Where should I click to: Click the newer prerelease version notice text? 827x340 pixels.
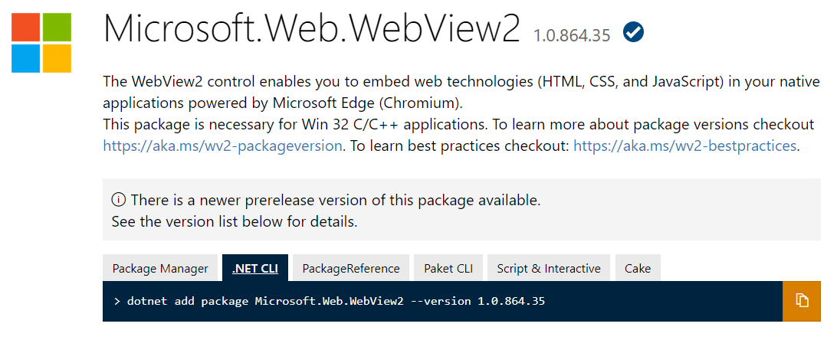[336, 201]
